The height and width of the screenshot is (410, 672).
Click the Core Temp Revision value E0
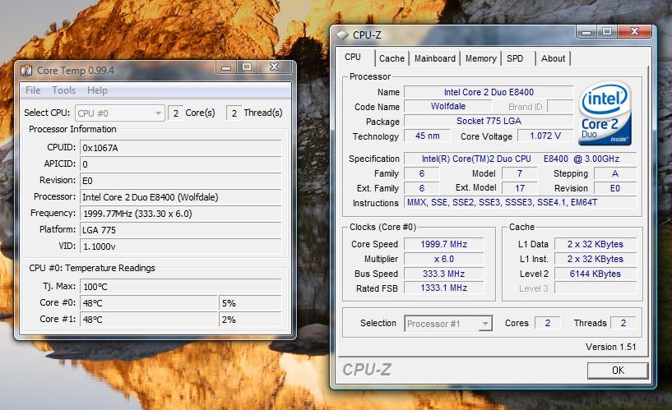click(180, 181)
